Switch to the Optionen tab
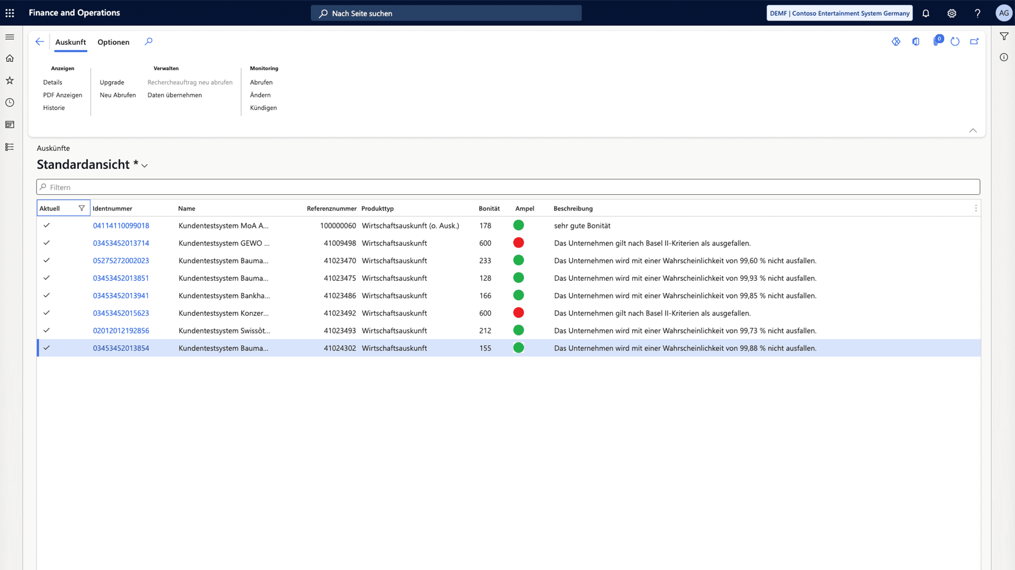1015x570 pixels. pos(113,42)
